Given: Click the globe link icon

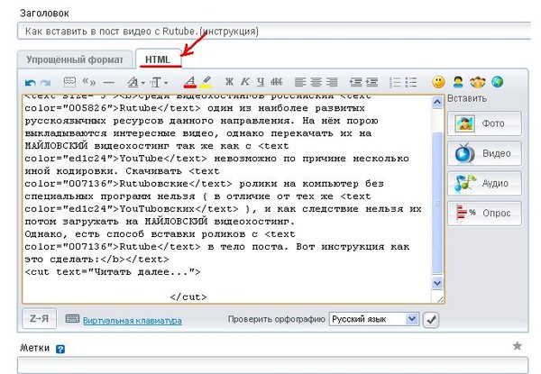Looking at the screenshot, I should coord(497,82).
